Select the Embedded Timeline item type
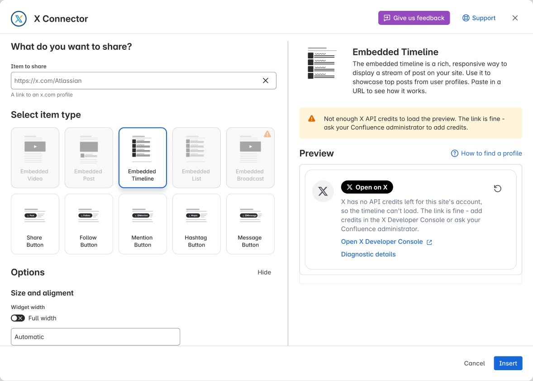Screen dimensions: 533x381 pos(143,158)
